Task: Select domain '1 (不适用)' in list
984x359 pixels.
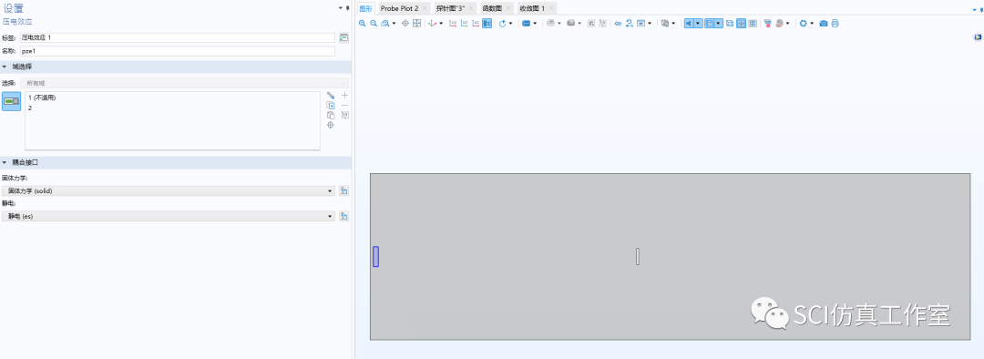Action: [x=42, y=97]
